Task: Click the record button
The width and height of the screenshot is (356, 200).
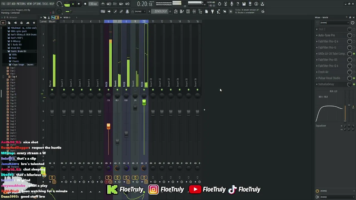Action: click(85, 4)
